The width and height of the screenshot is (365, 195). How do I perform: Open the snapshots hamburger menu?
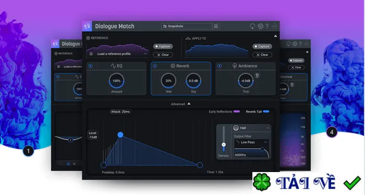[x=216, y=26]
